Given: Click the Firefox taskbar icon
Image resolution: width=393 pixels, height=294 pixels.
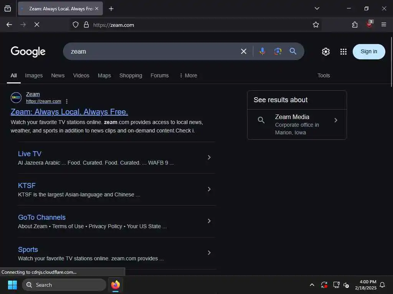Looking at the screenshot, I should tap(116, 285).
